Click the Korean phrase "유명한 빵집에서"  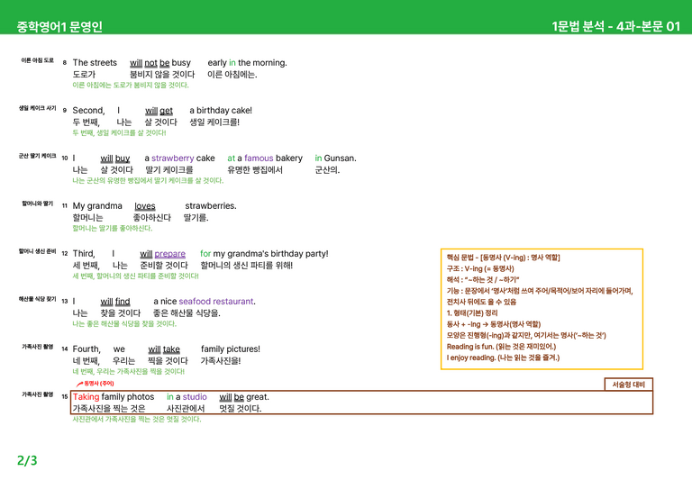pos(255,170)
